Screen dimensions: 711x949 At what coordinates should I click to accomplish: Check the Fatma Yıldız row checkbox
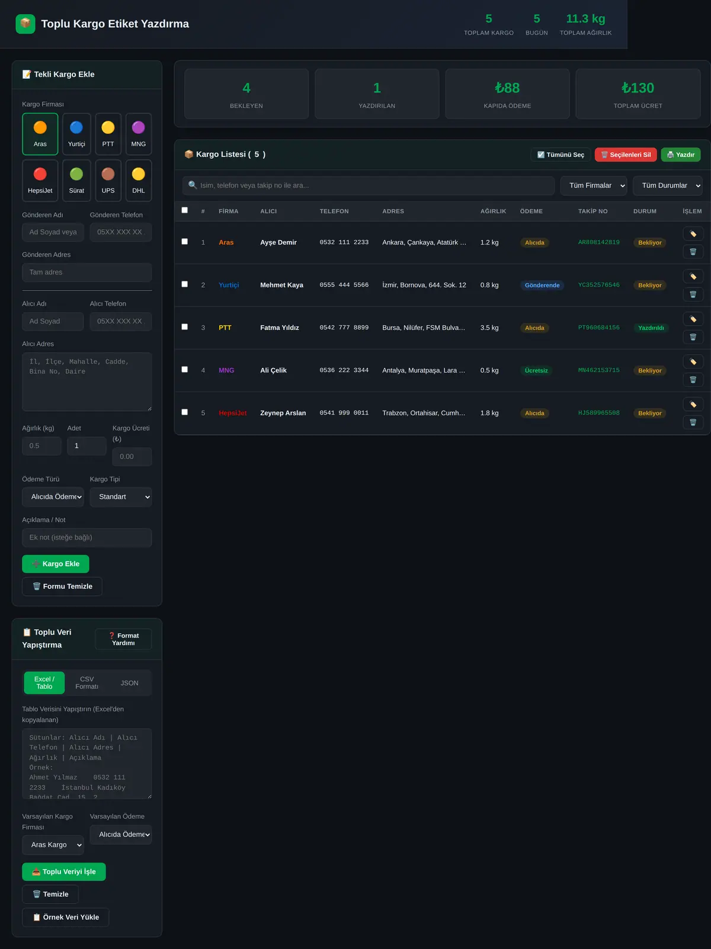click(185, 327)
